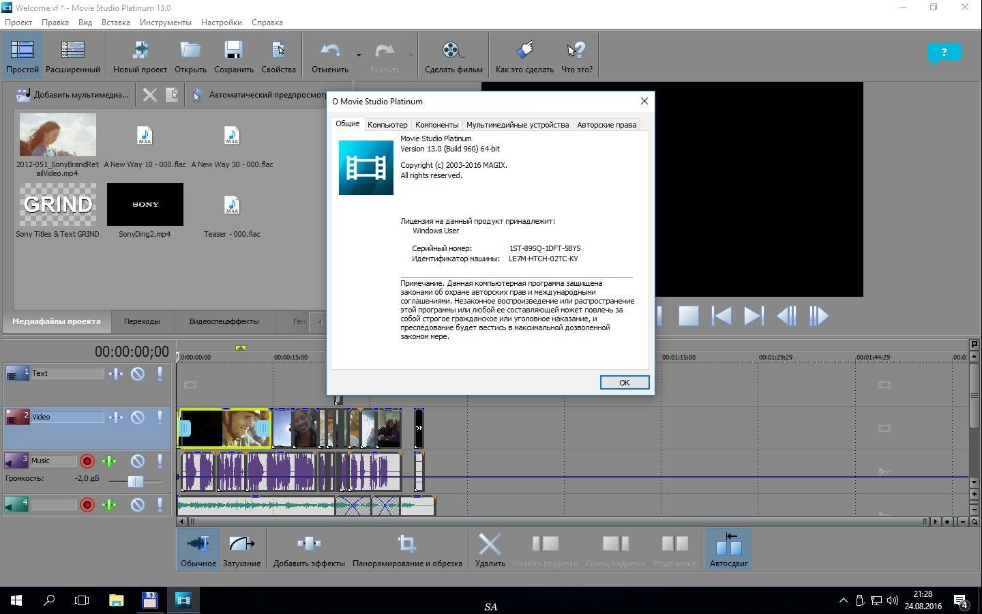Open Панорамирование и обрезка tool
This screenshot has height=614, width=982.
(x=407, y=549)
